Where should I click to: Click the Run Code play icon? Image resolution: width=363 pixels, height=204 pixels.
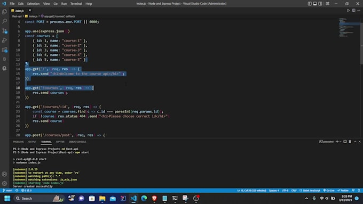click(x=348, y=11)
